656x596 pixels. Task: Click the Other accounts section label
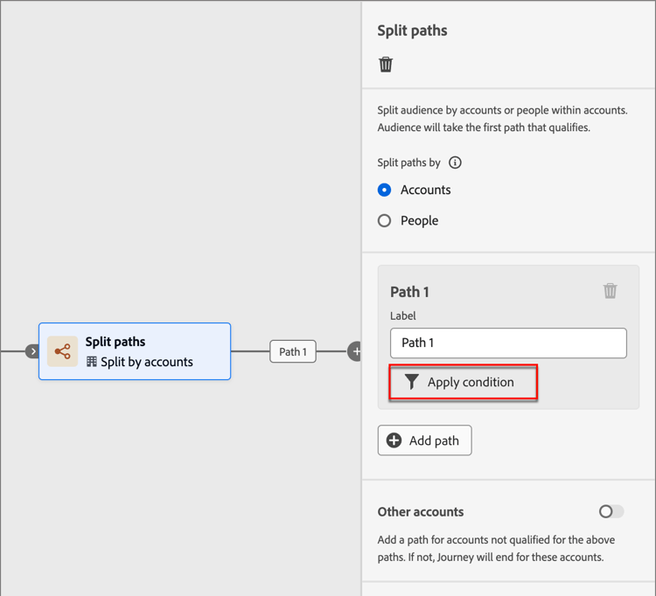pyautogui.click(x=421, y=512)
